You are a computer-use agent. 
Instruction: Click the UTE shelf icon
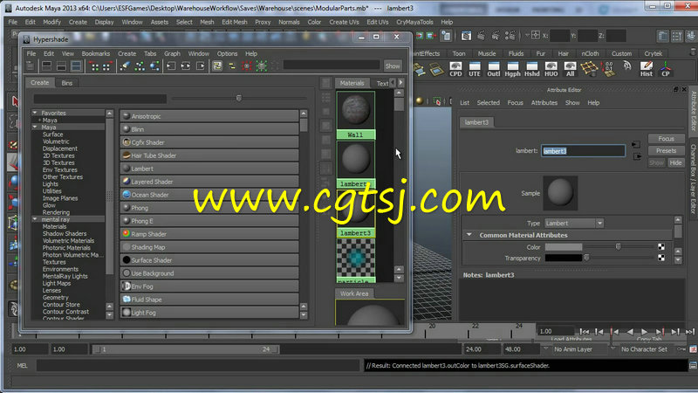pyautogui.click(x=475, y=69)
